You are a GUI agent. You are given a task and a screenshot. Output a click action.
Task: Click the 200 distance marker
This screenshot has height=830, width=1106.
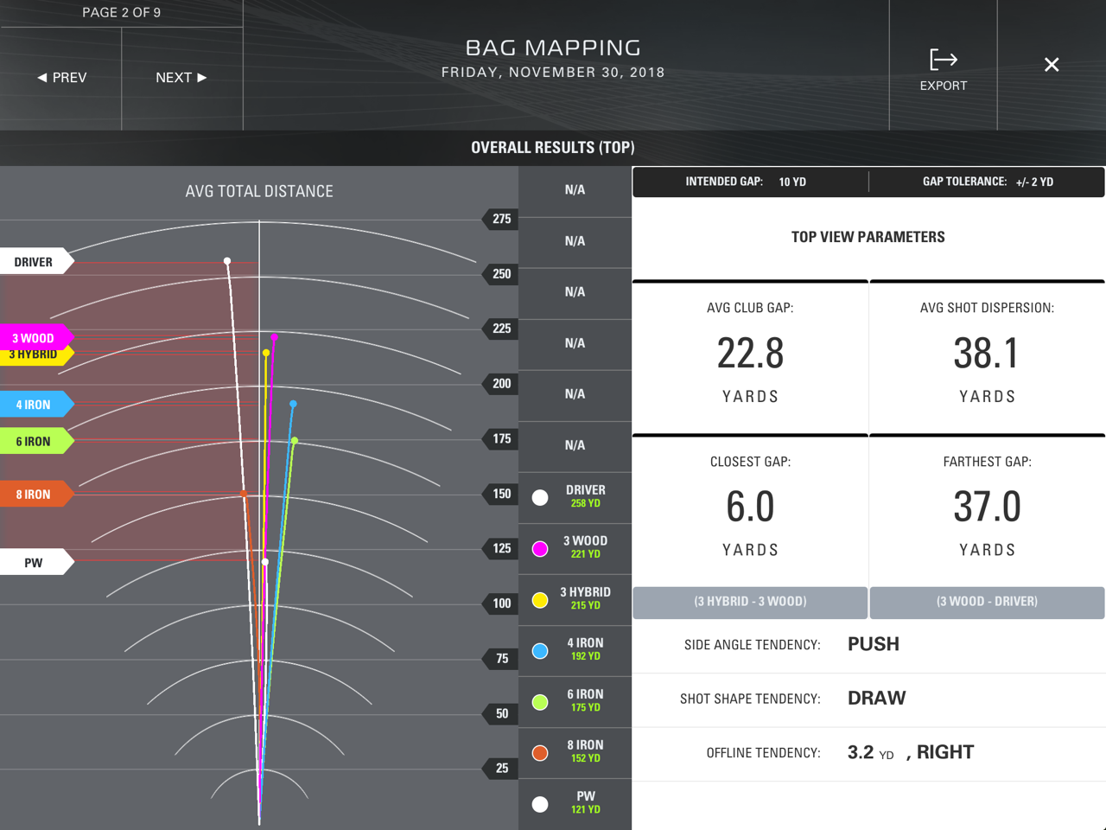[500, 384]
